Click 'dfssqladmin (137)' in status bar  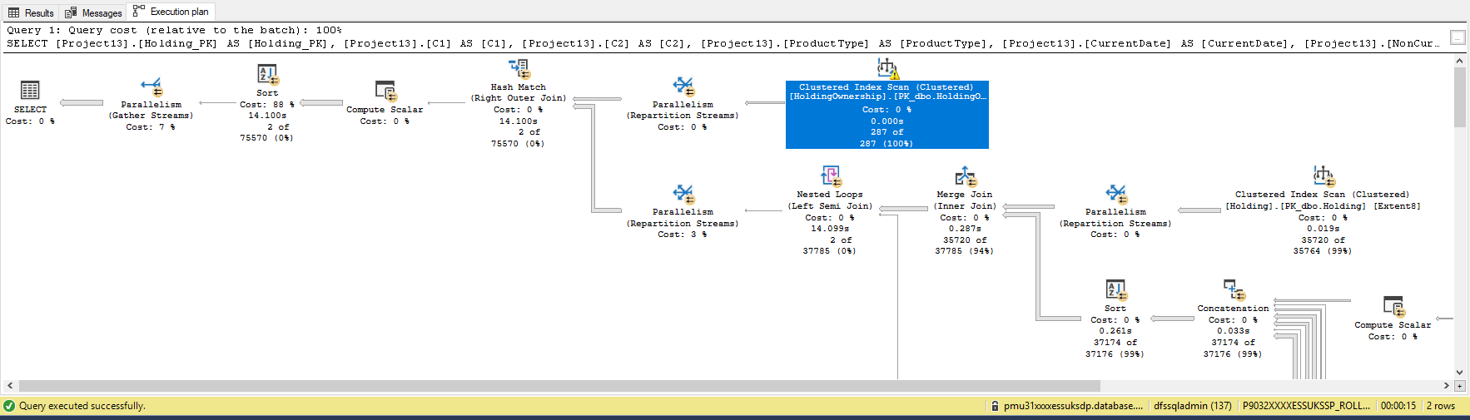pyautogui.click(x=1193, y=406)
